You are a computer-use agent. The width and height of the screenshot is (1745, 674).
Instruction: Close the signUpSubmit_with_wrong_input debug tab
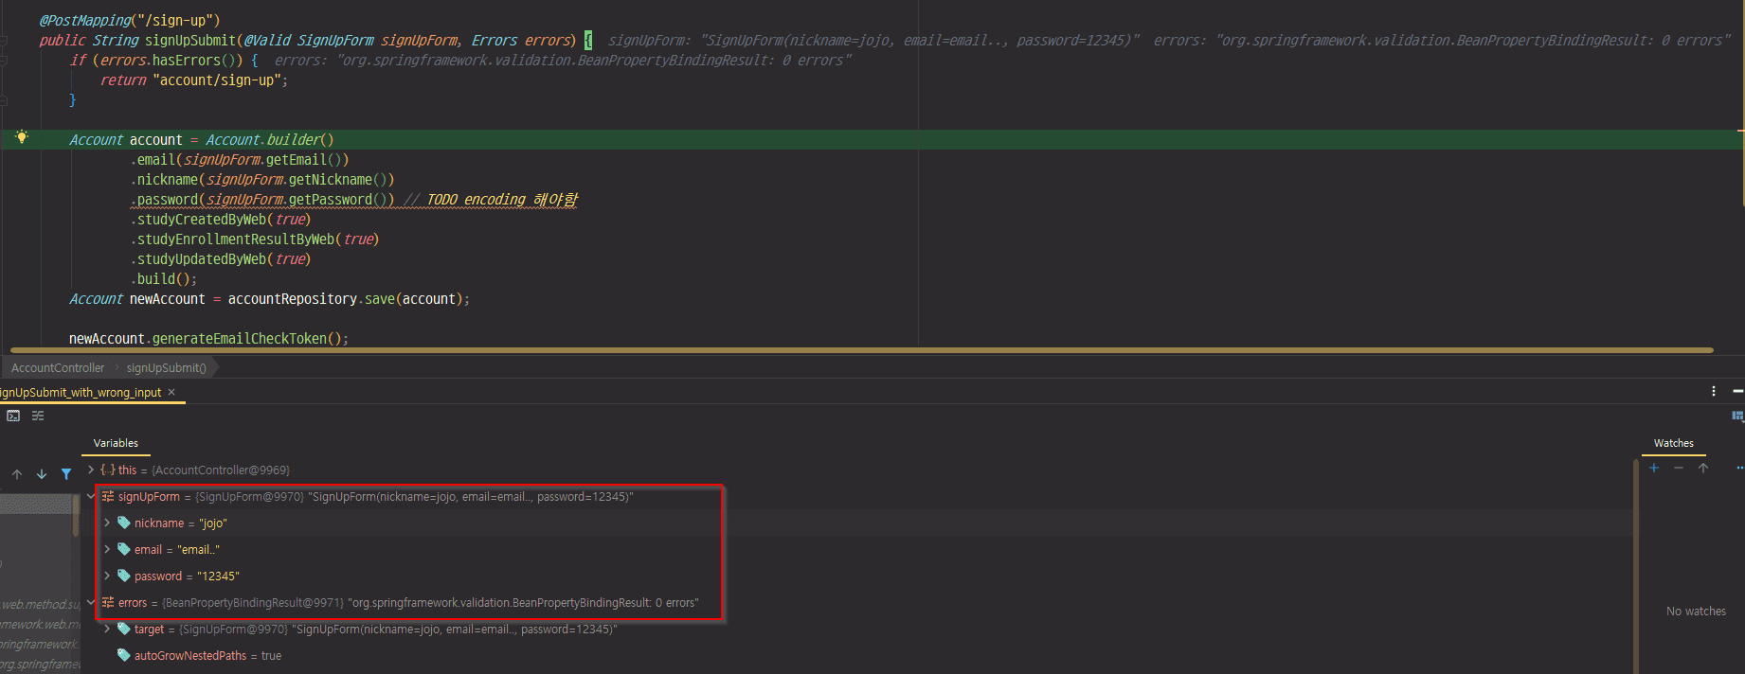pyautogui.click(x=171, y=392)
